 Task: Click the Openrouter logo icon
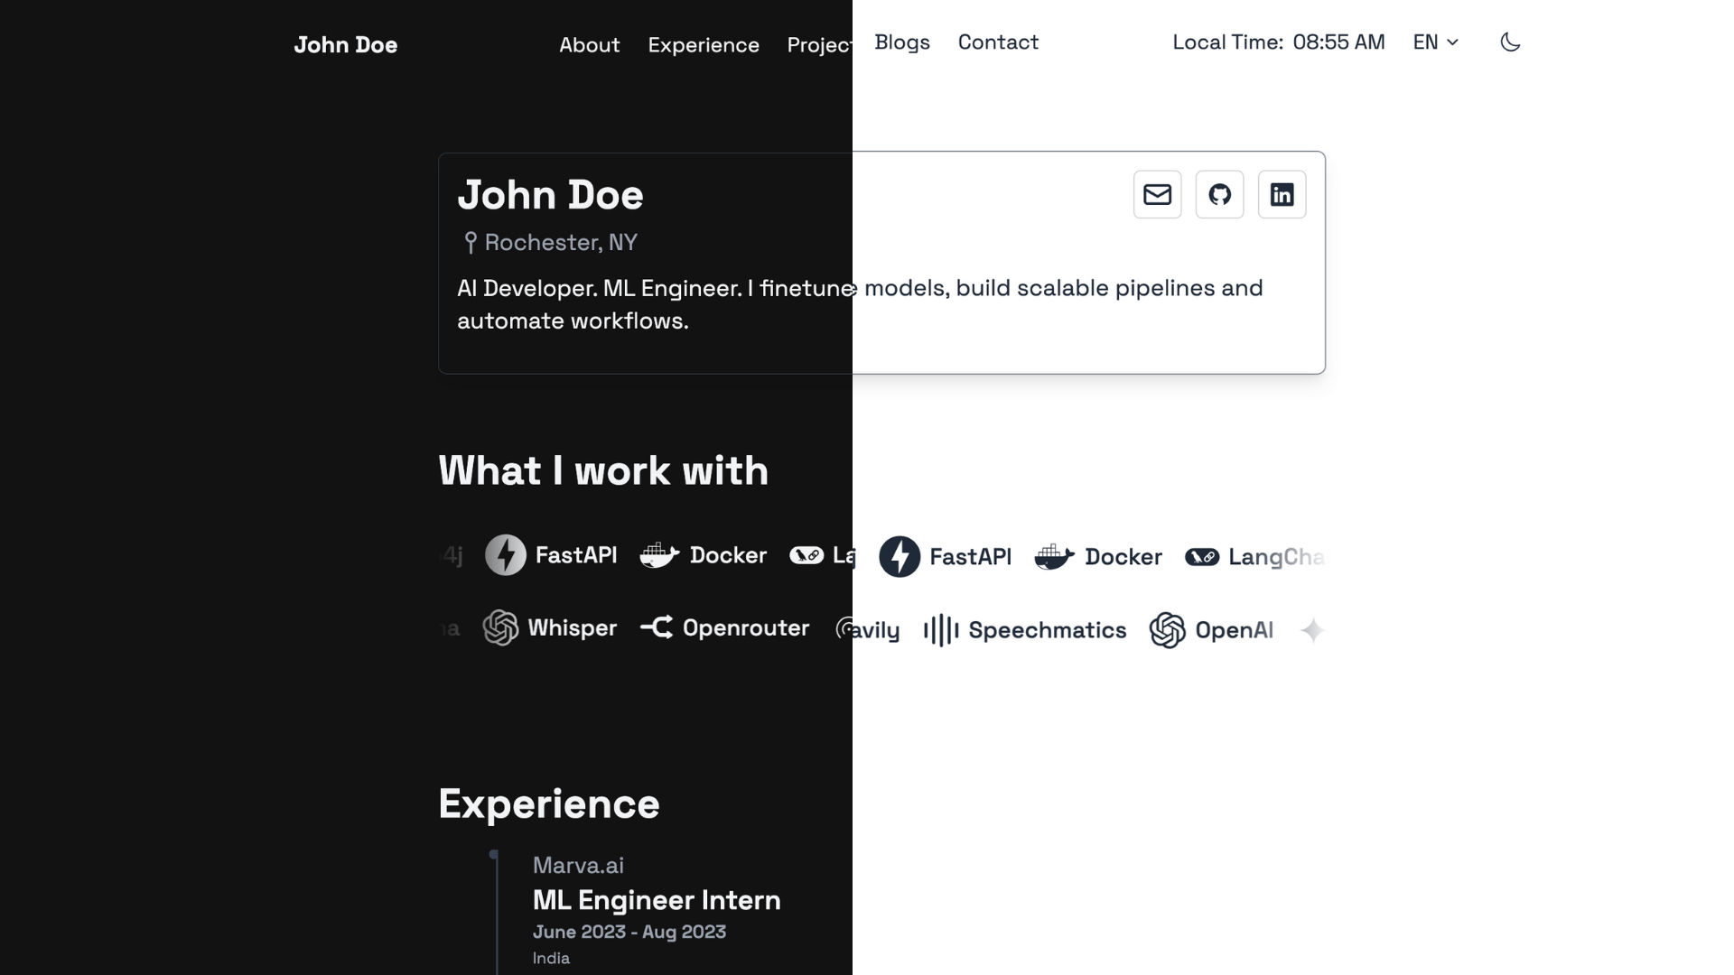(657, 627)
